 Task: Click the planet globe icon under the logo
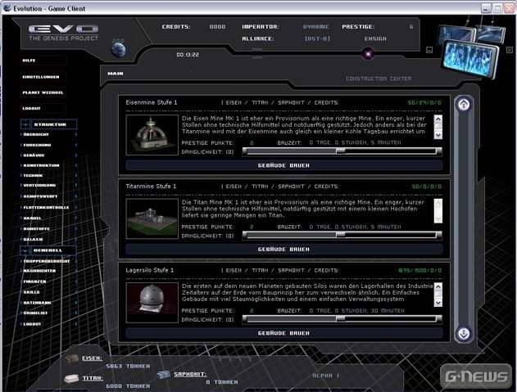[118, 48]
